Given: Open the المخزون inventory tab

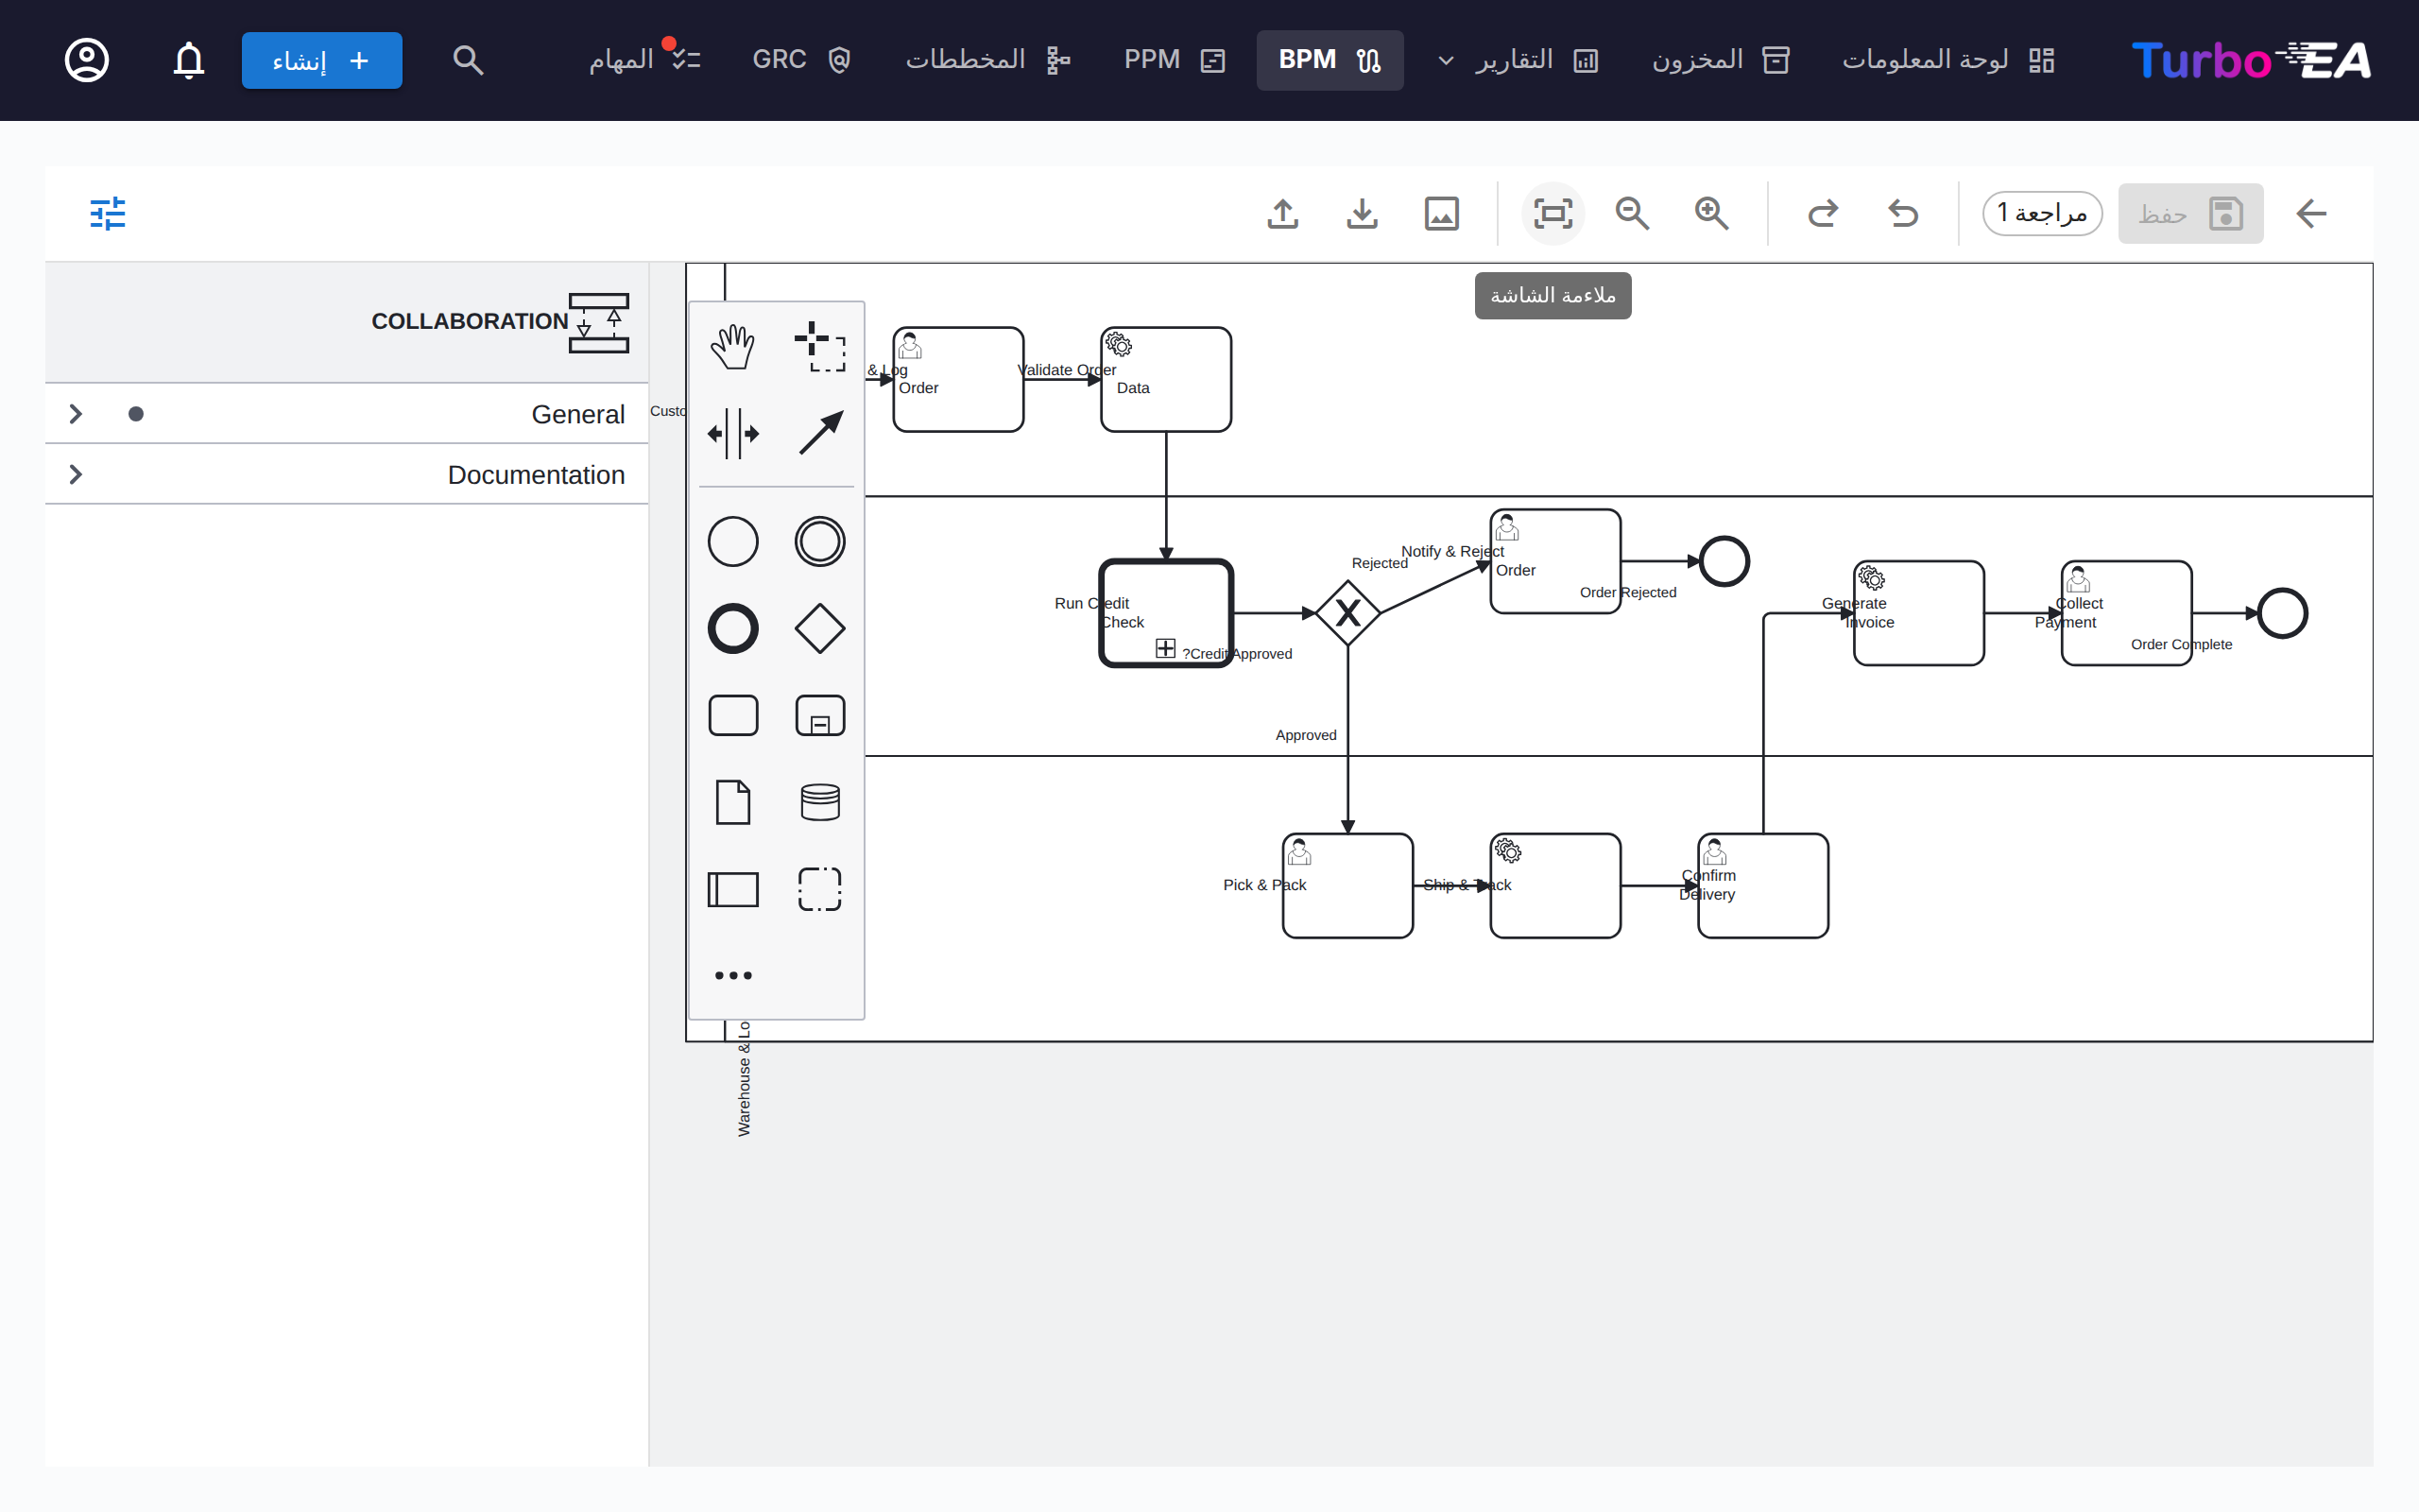Looking at the screenshot, I should coord(1722,60).
